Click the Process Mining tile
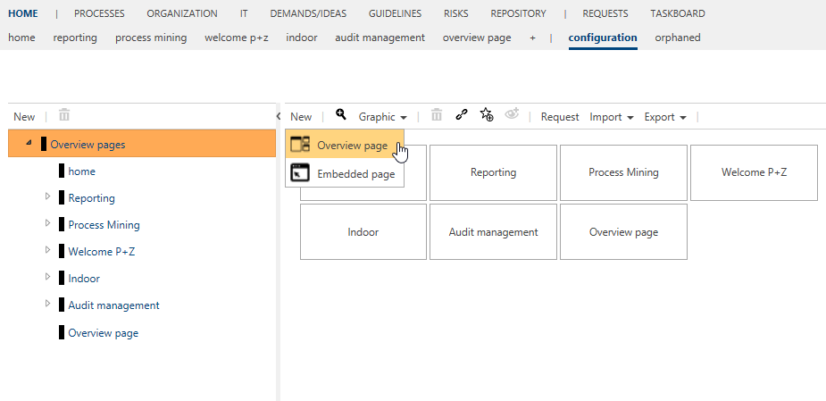The image size is (826, 401). coord(623,172)
